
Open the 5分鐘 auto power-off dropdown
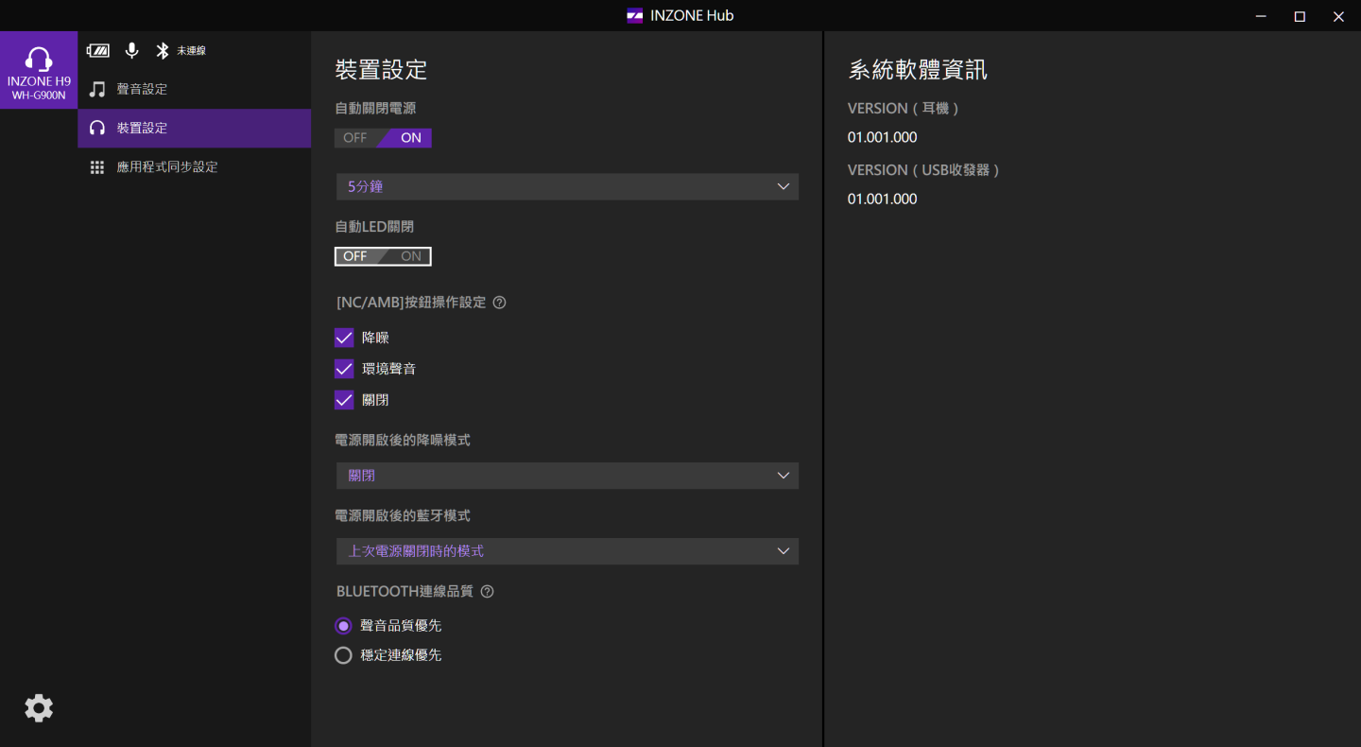567,186
